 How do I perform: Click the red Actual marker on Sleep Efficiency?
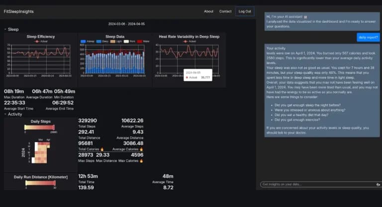point(37,42)
